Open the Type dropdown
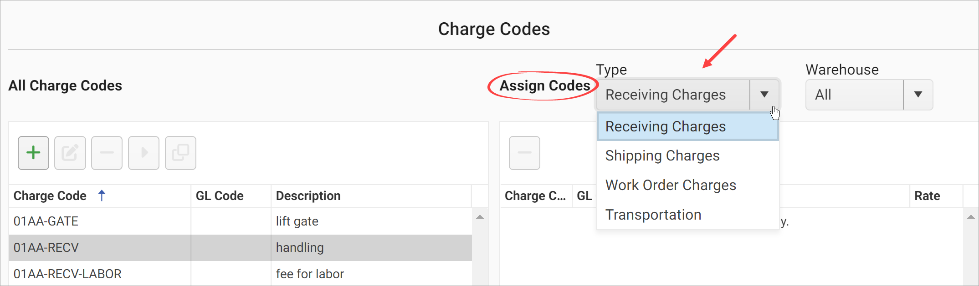 pos(764,95)
